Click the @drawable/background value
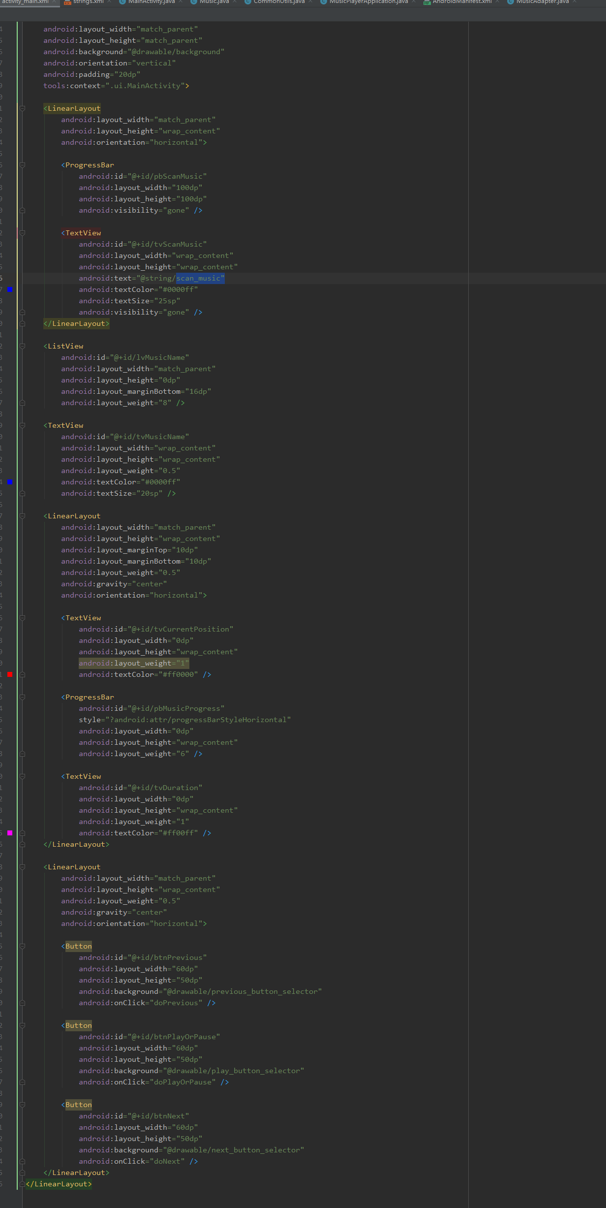The width and height of the screenshot is (606, 1208). [x=176, y=52]
